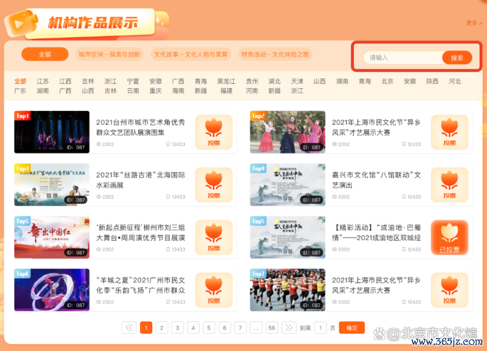Click the 确定 page jump button
This screenshot has width=487, height=351.
coord(351,328)
